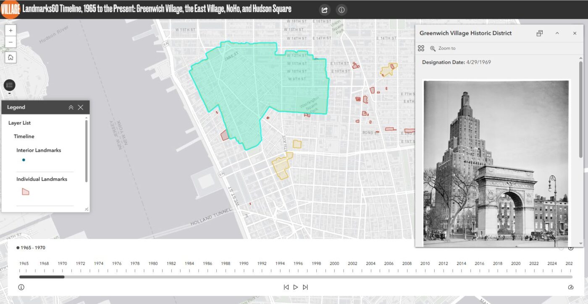Click the timeline info icon
Viewport: 588px width, 304px height.
(x=21, y=287)
